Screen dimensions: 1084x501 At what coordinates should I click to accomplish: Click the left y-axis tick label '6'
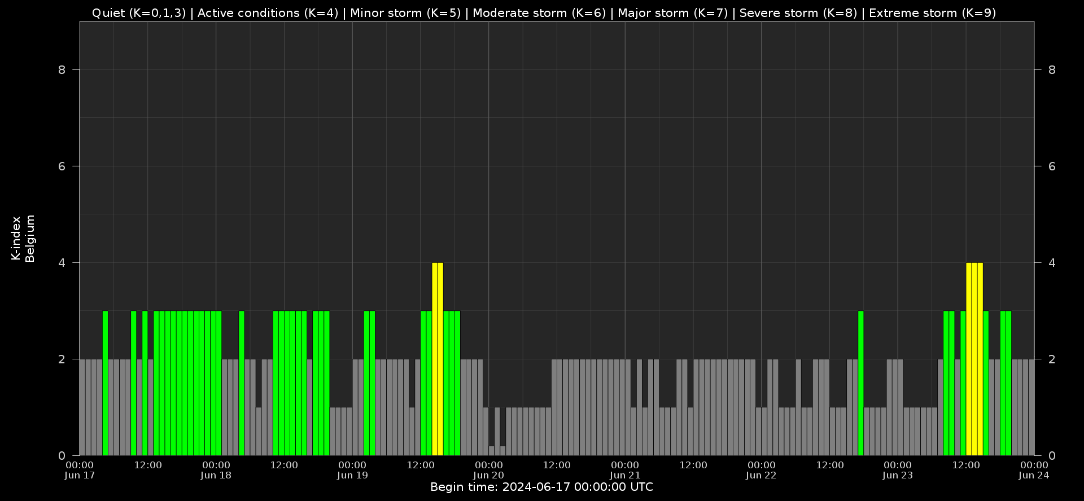62,166
